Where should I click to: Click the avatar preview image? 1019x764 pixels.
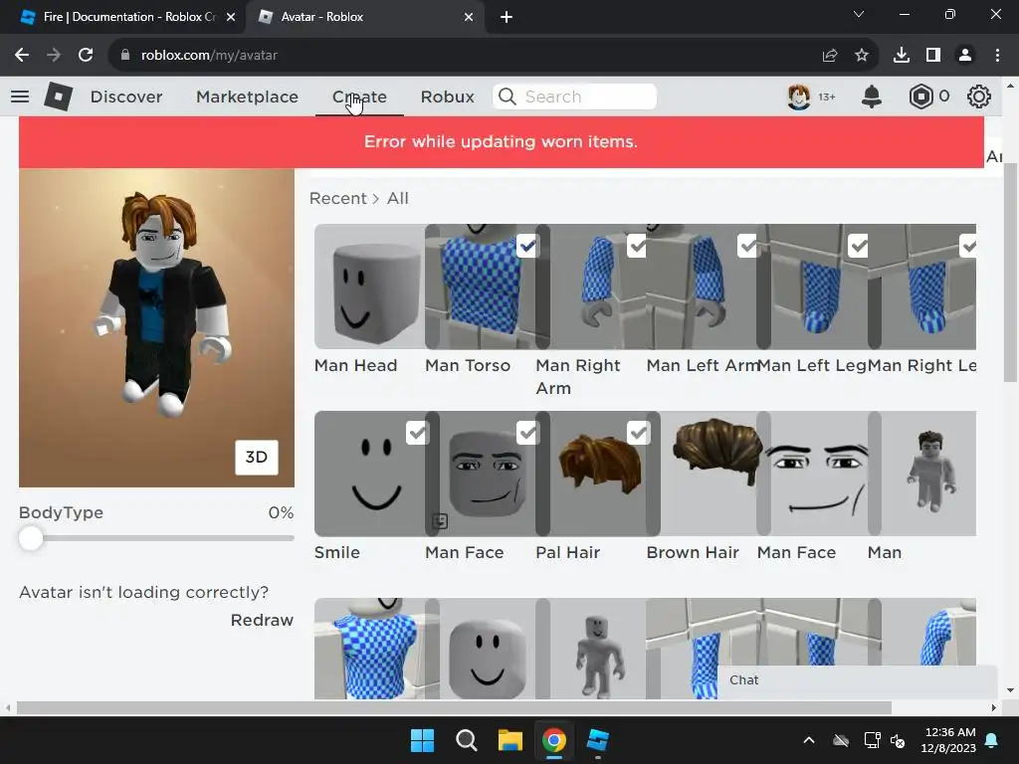point(156,328)
